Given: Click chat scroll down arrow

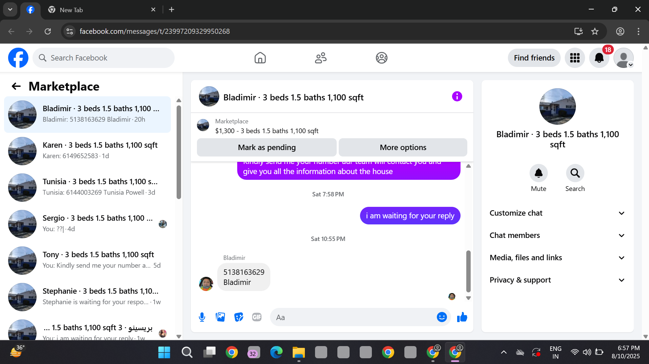Looking at the screenshot, I should (468, 298).
